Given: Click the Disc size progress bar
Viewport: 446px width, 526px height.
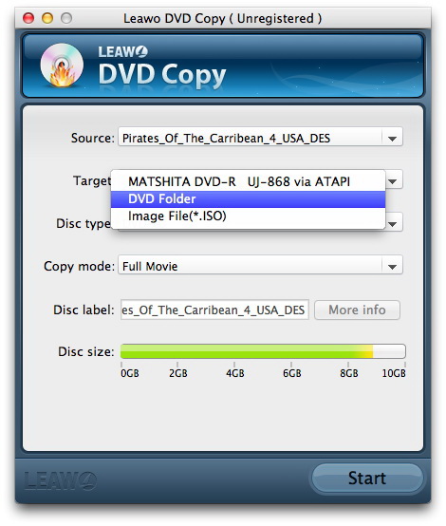Looking at the screenshot, I should [263, 351].
